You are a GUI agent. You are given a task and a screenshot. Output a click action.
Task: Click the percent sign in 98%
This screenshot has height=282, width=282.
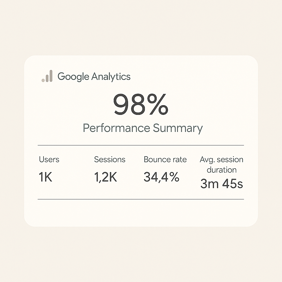pos(158,104)
